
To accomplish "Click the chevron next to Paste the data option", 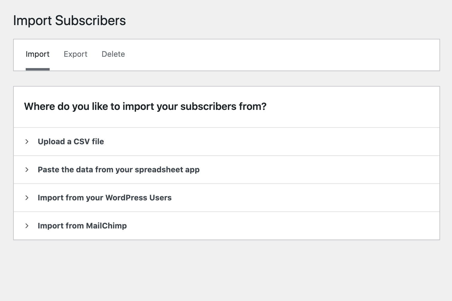I will coord(27,170).
